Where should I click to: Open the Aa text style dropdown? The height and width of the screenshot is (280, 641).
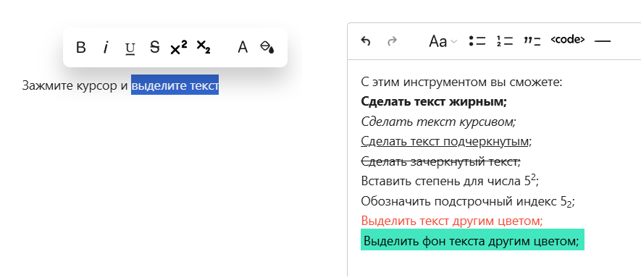pyautogui.click(x=443, y=41)
